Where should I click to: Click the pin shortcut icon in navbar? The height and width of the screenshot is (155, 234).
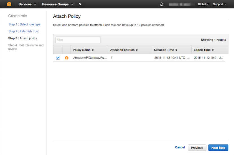click(80, 4)
